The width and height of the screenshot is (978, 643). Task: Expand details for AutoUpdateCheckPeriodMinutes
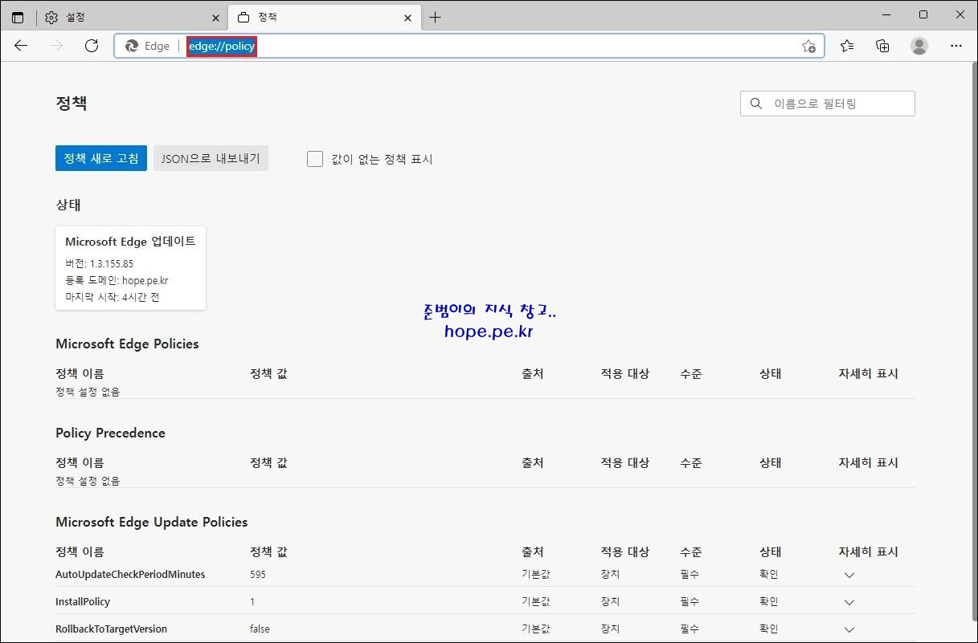point(849,575)
